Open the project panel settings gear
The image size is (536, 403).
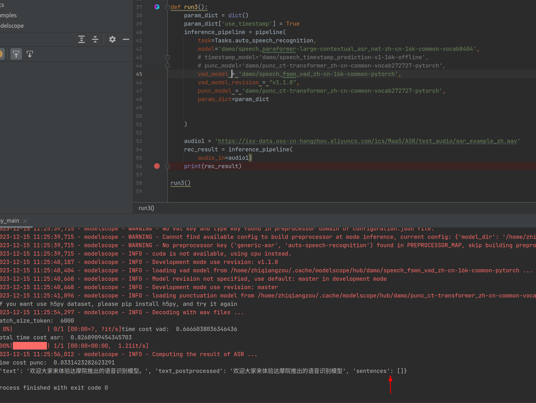112,39
